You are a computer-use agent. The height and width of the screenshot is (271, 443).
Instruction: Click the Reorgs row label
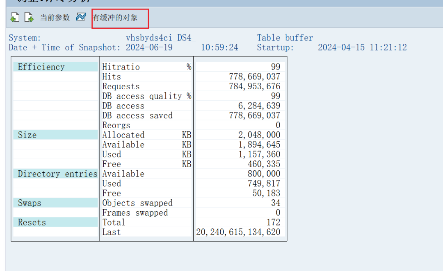click(116, 125)
